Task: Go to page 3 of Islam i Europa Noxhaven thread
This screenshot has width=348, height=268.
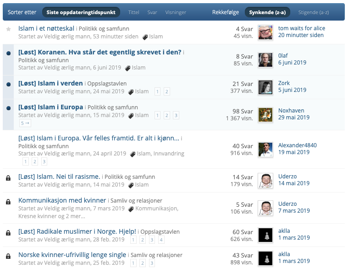Action: pyautogui.click(x=176, y=115)
